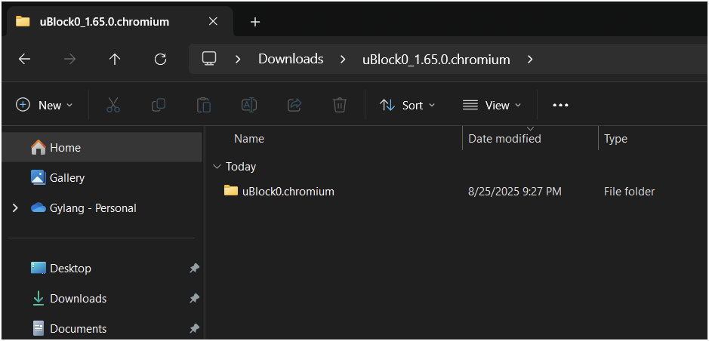
Task: Select Home in the navigation pane
Action: pyautogui.click(x=102, y=148)
